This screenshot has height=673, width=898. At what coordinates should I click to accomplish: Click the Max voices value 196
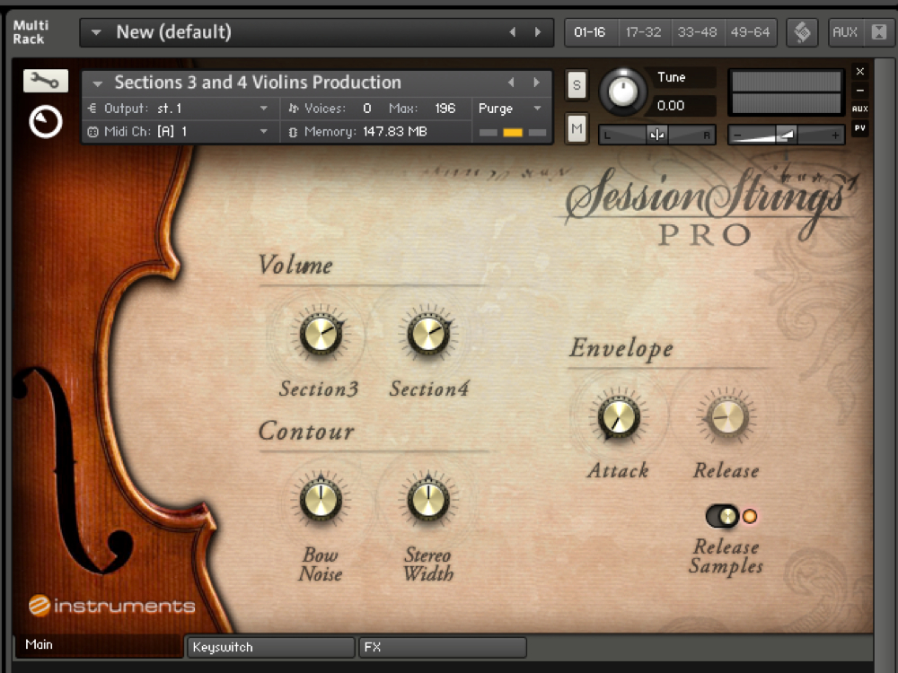pos(445,109)
